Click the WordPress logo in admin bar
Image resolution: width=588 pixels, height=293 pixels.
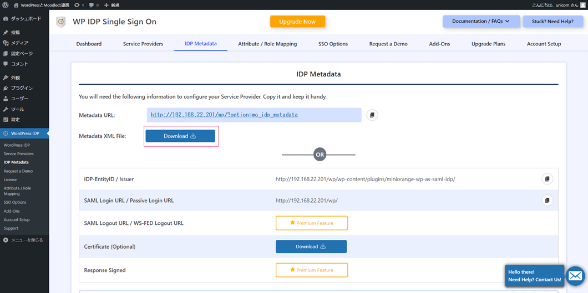coord(6,5)
